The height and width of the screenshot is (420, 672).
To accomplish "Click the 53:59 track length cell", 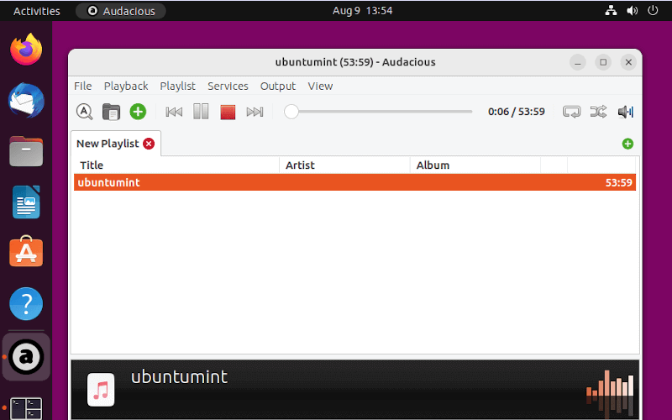I will click(618, 182).
